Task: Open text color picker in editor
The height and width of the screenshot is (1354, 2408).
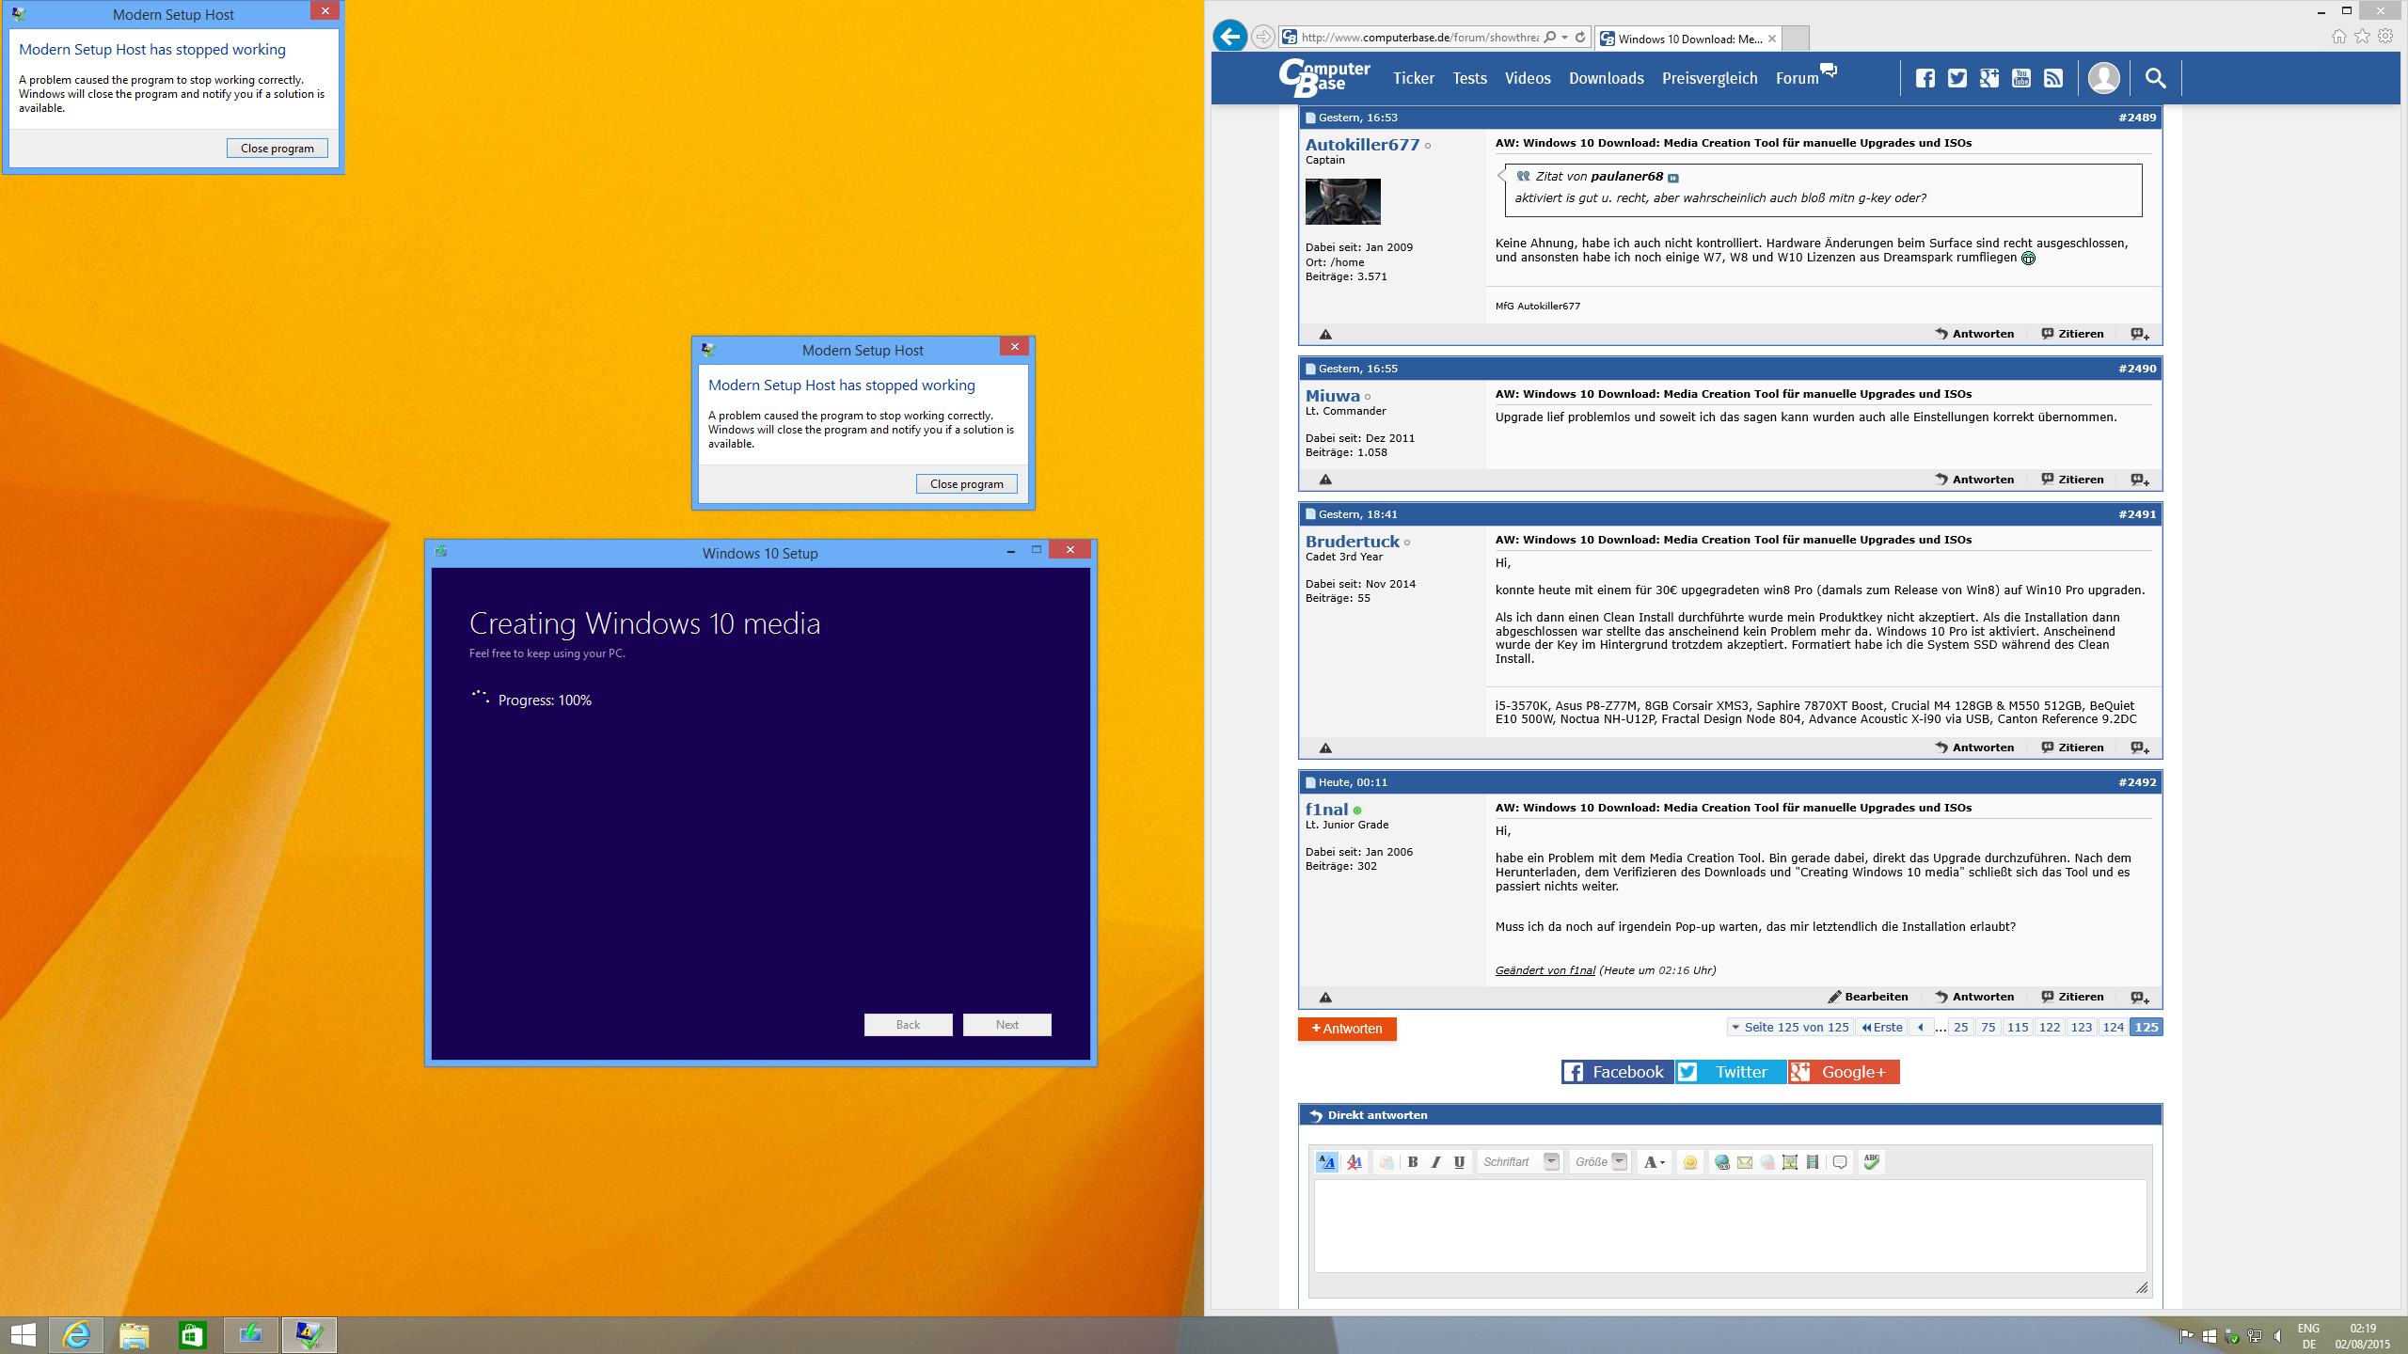Action: (1654, 1162)
